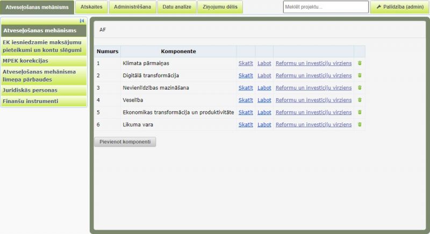Click the Meklēt projektu search field
This screenshot has width=430, height=234.
coord(326,7)
